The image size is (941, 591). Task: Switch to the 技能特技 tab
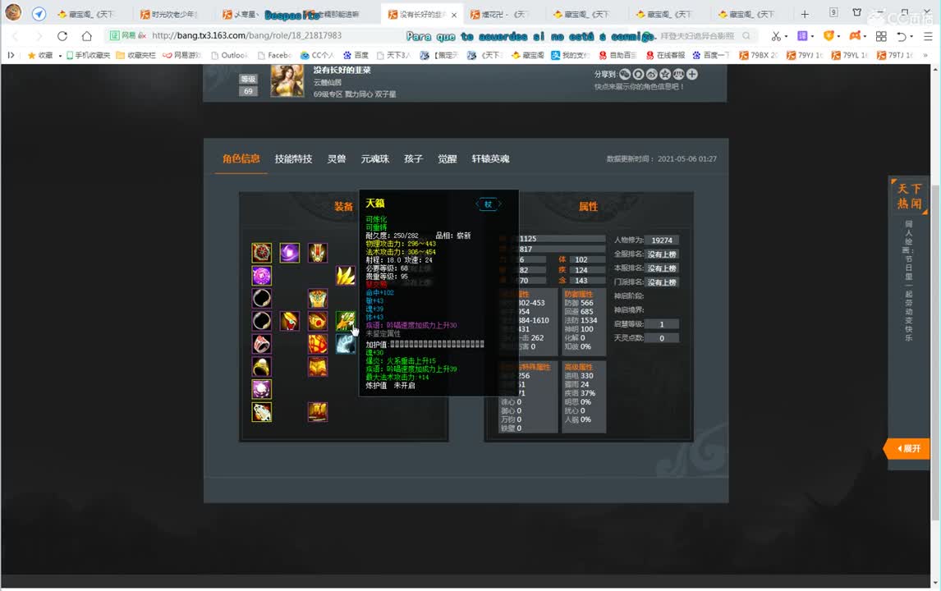tap(293, 159)
